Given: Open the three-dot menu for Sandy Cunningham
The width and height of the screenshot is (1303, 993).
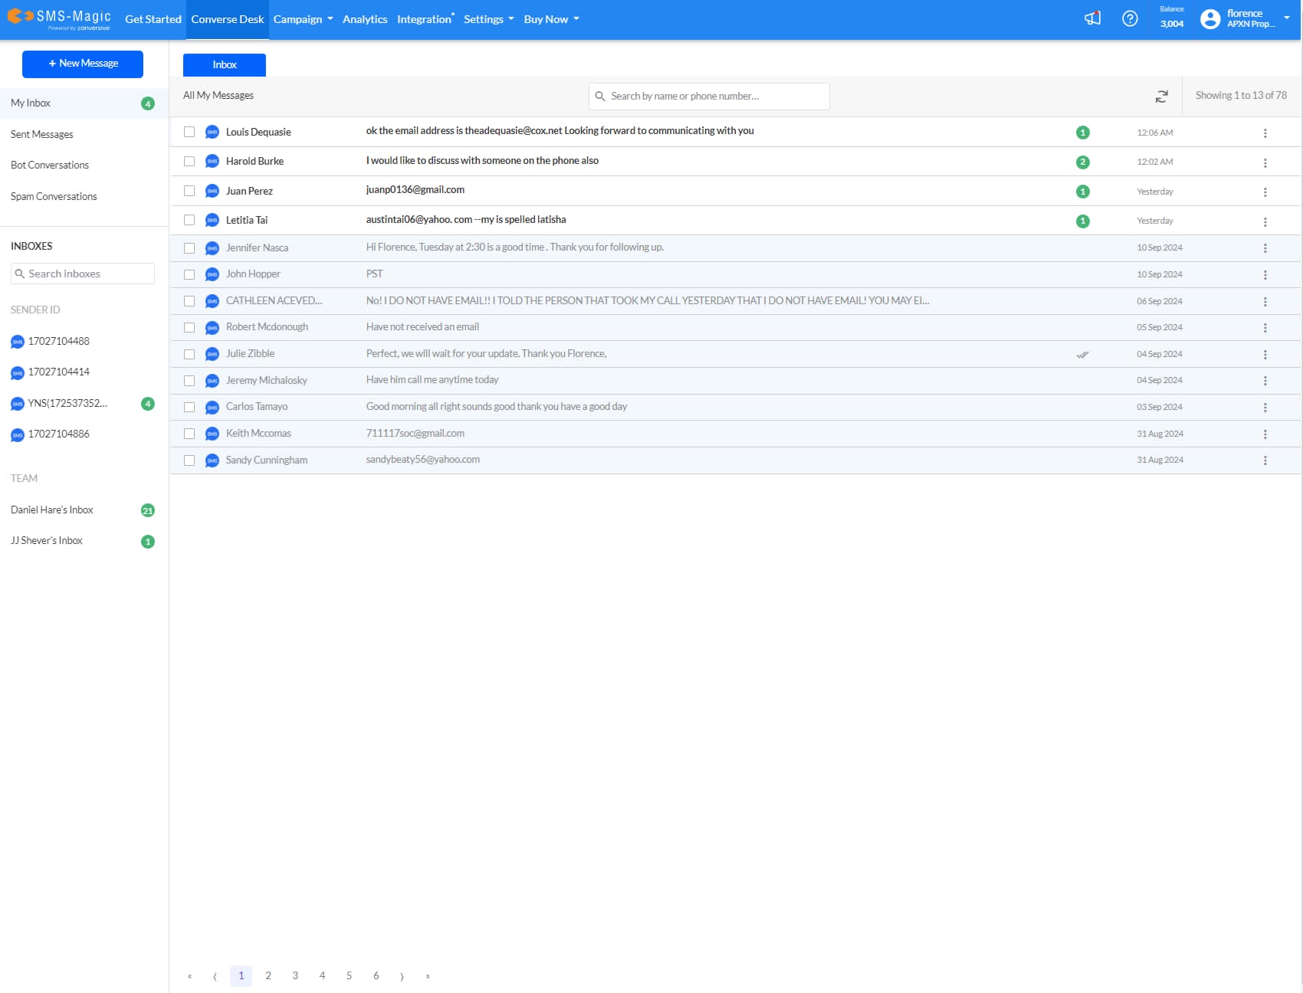Looking at the screenshot, I should coord(1265,460).
